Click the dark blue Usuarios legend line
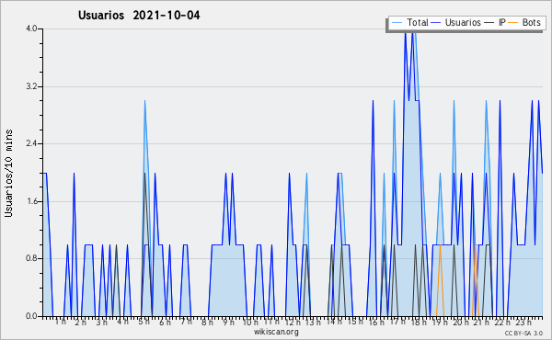Screen dimensions: 552x340 pos(436,22)
